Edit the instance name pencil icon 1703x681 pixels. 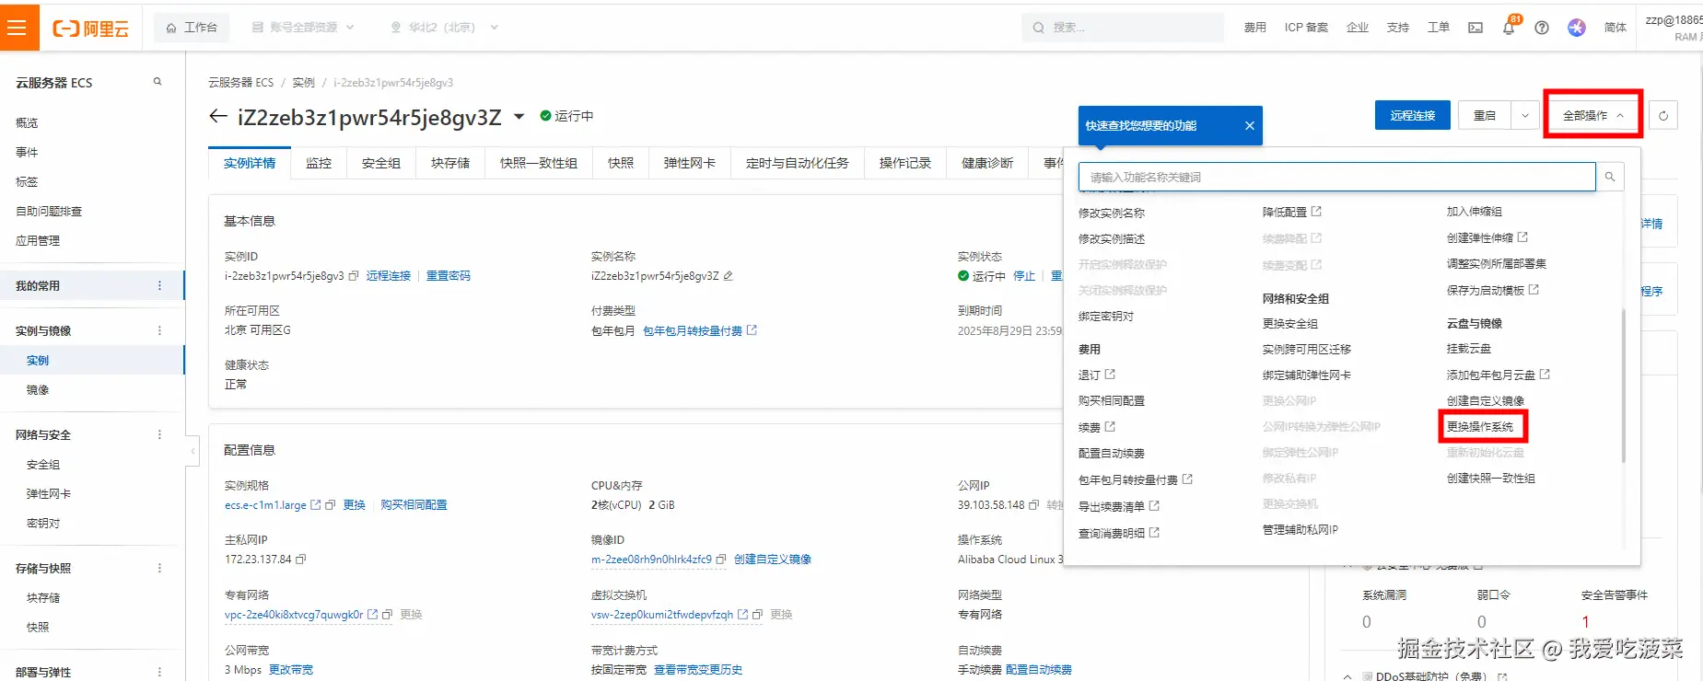(x=728, y=276)
